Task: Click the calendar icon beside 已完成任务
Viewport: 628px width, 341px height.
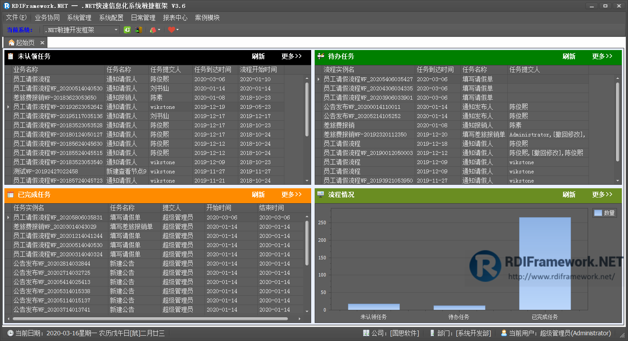Action: (x=11, y=194)
